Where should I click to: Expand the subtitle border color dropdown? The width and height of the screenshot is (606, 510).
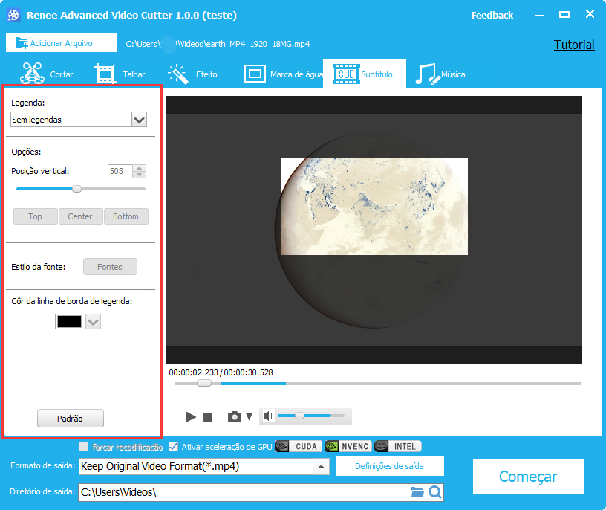click(x=93, y=322)
